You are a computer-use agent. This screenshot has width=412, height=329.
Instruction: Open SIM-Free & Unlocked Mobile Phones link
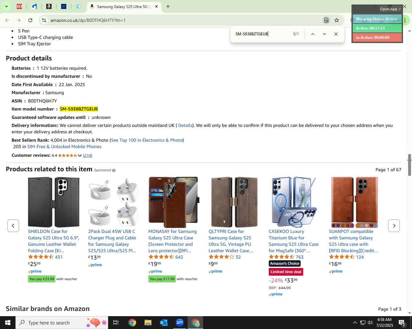pos(64,147)
